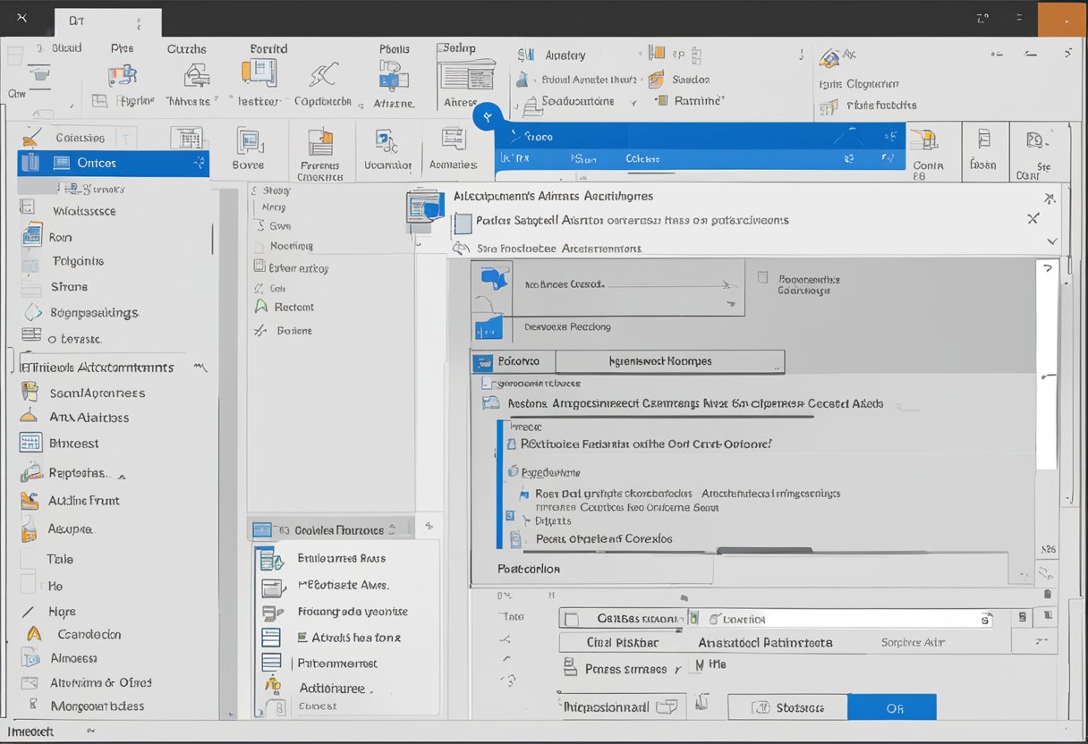Click the ribbon icon above Atfisne
Image resolution: width=1088 pixels, height=744 pixels.
[x=394, y=75]
